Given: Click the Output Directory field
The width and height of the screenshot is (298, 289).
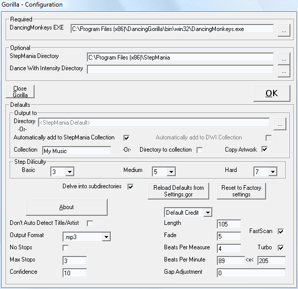Looking at the screenshot, I should 154,122.
